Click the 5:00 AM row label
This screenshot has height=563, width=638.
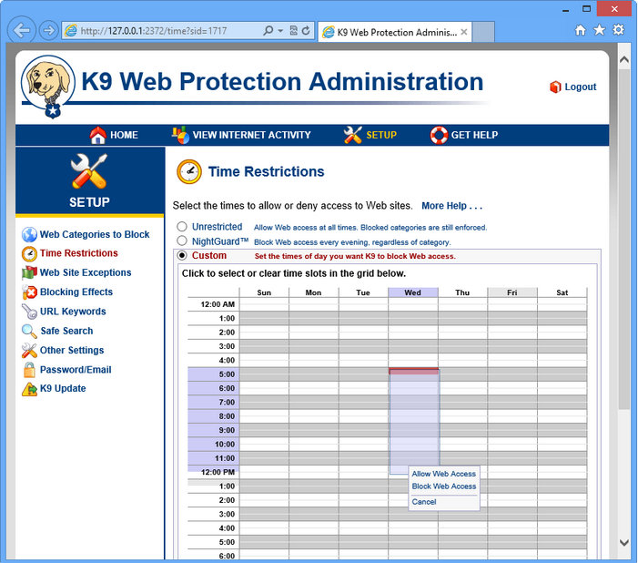coord(214,374)
